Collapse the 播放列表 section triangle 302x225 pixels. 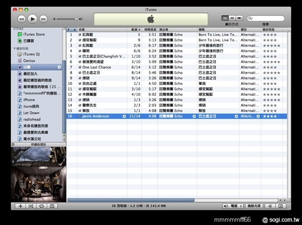tap(15, 49)
